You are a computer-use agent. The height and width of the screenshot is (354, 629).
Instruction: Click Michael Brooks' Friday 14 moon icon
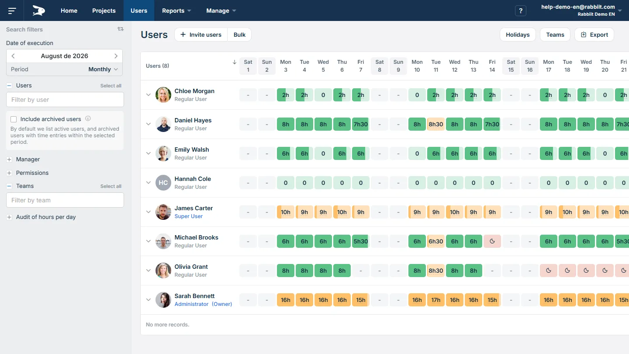click(x=492, y=241)
